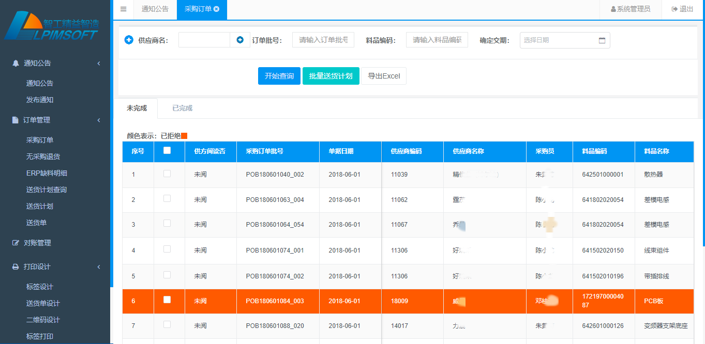Click the 订单批号 input field
Image resolution: width=705 pixels, height=344 pixels.
pos(323,40)
